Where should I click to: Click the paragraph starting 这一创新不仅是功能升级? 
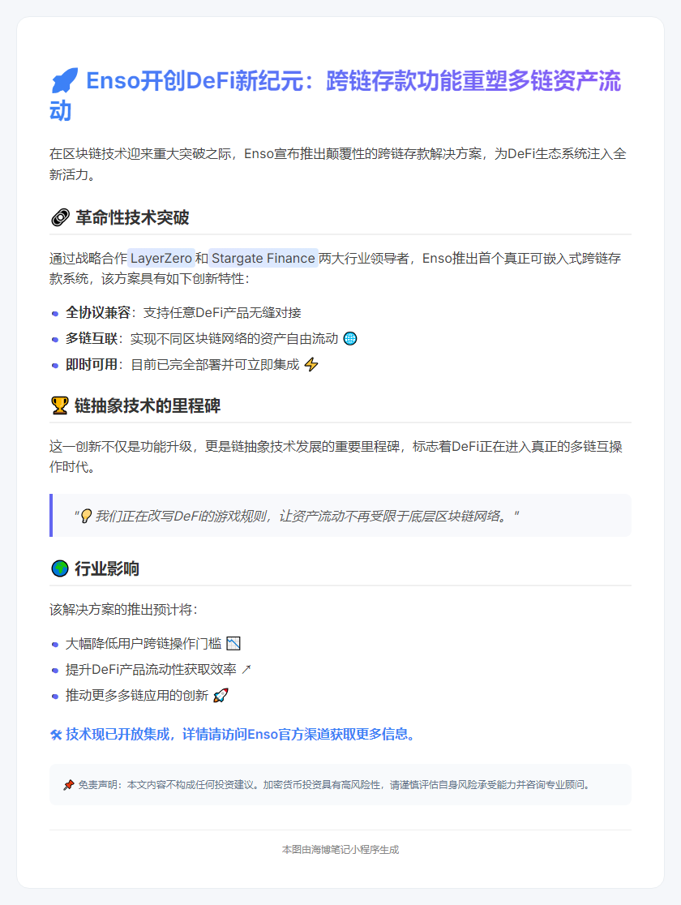336,457
